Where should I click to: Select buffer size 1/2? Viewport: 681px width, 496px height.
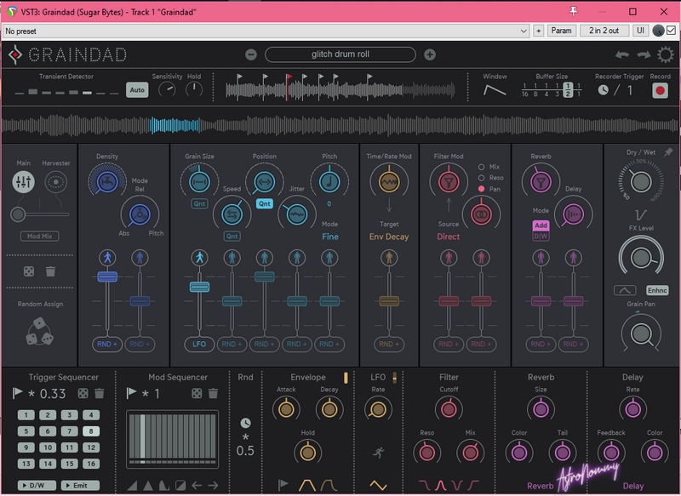point(568,90)
